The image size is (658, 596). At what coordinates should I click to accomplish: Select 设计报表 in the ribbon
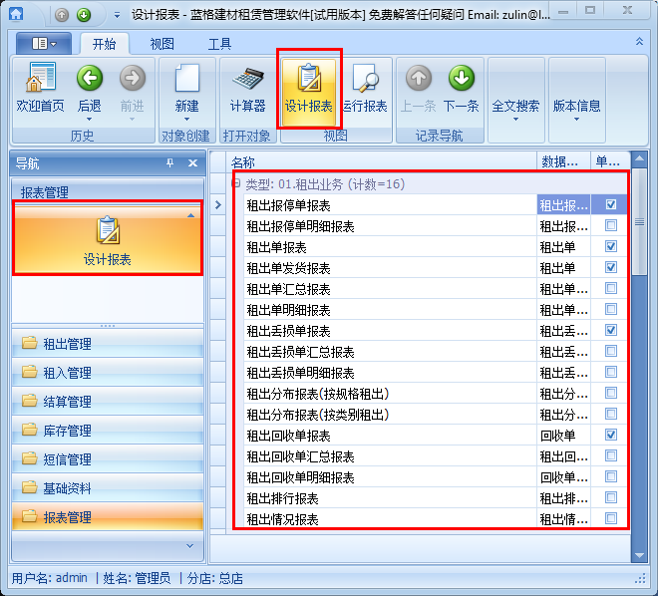[x=309, y=92]
